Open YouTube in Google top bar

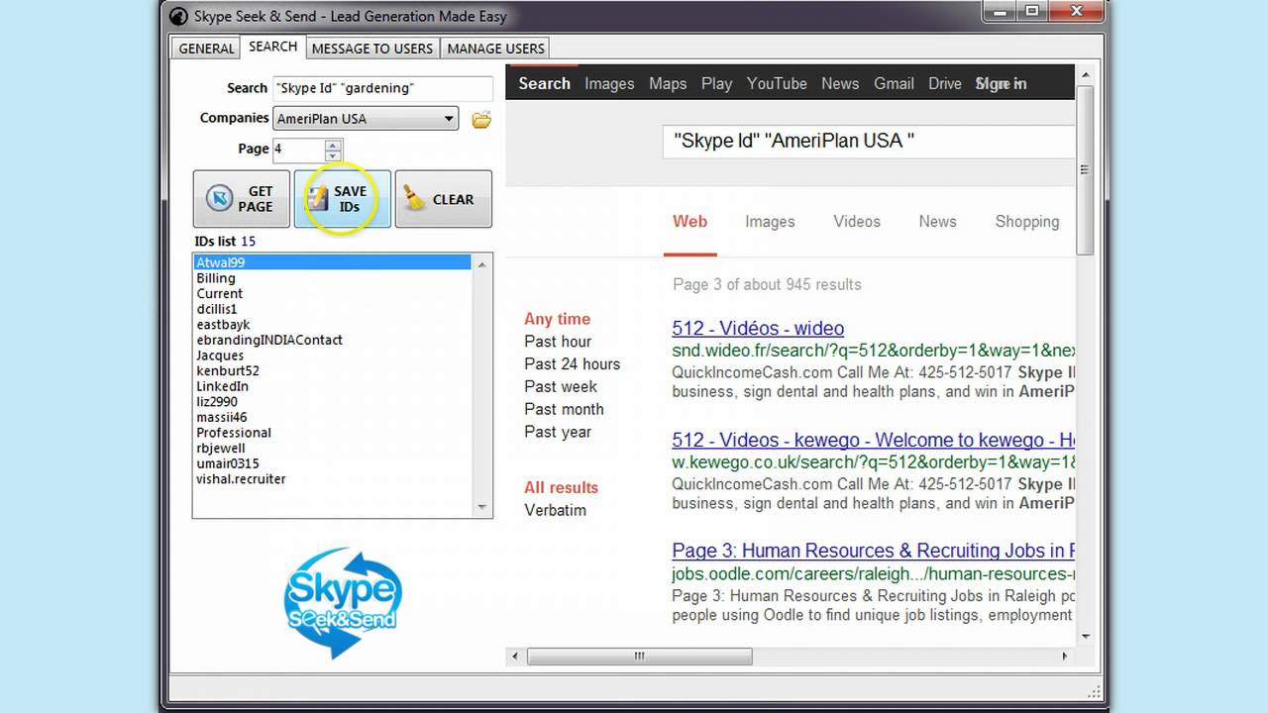(777, 83)
